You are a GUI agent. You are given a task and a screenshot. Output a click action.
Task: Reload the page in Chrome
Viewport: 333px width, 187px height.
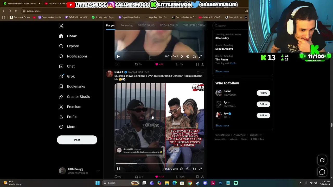coord(16,11)
